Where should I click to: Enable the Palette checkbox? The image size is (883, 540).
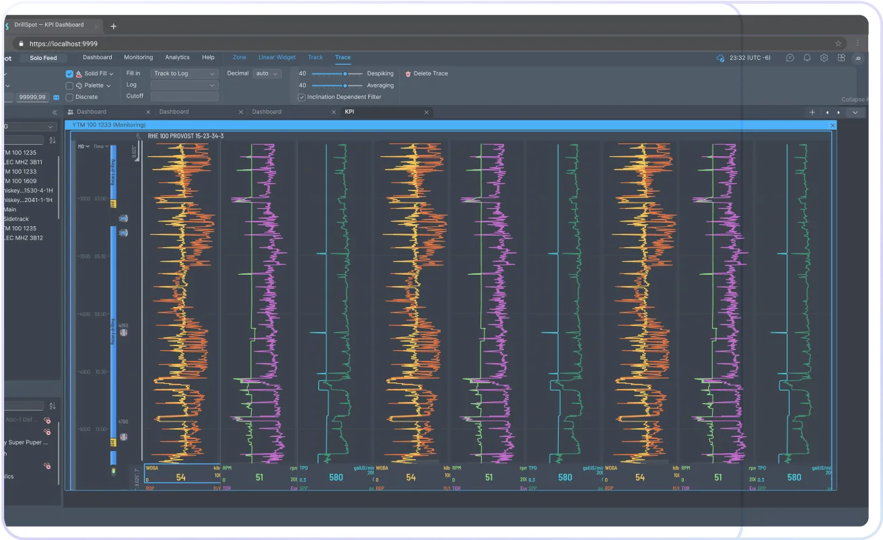(69, 86)
